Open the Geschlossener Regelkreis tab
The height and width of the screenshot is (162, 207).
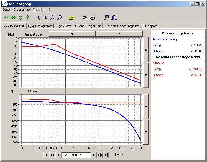click(123, 26)
